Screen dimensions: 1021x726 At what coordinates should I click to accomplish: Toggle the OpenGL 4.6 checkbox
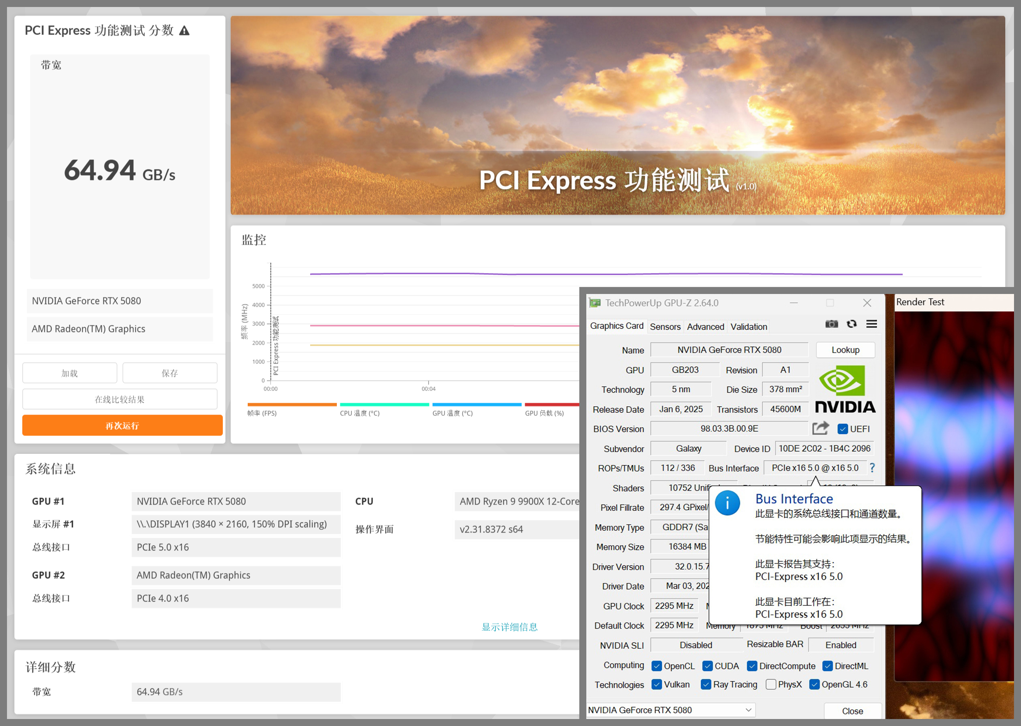pyautogui.click(x=814, y=685)
